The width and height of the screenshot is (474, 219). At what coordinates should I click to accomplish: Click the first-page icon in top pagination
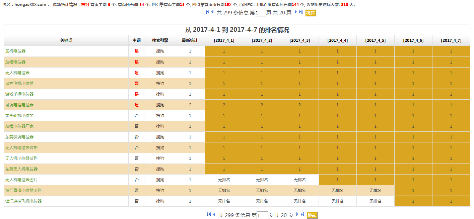point(207,12)
